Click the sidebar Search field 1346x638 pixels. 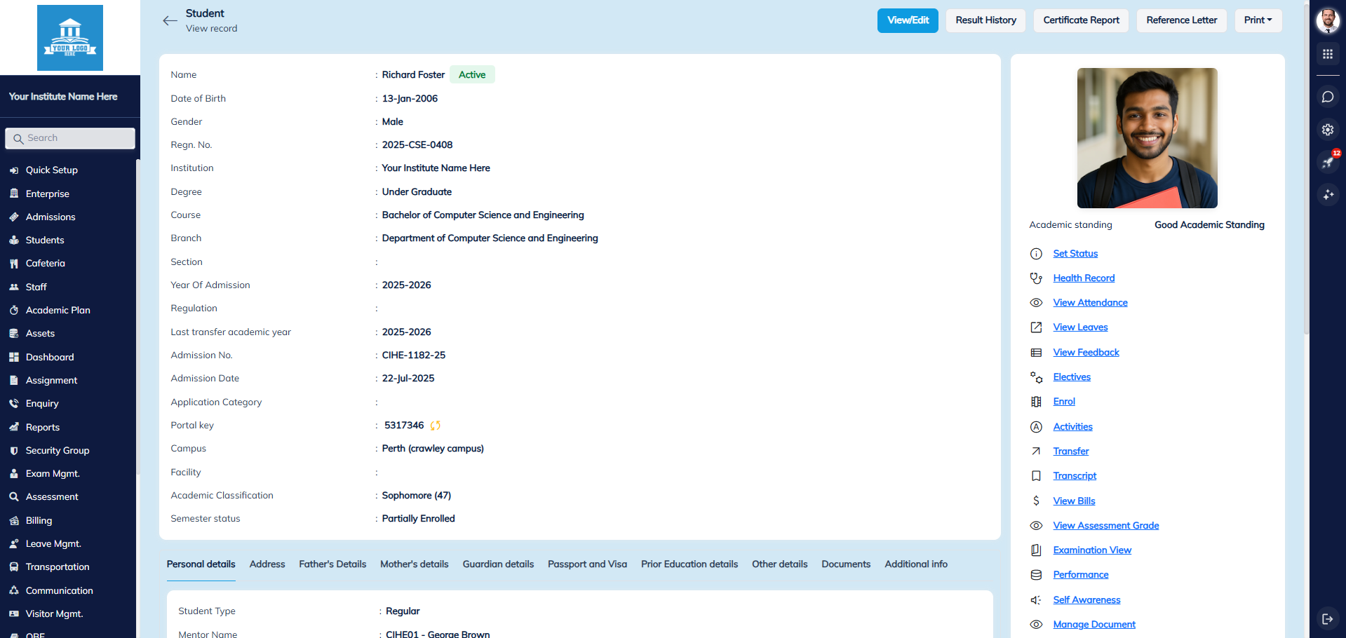(x=70, y=138)
